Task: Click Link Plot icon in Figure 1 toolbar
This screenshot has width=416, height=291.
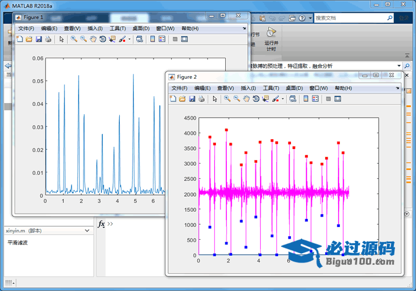Action: tap(140, 39)
